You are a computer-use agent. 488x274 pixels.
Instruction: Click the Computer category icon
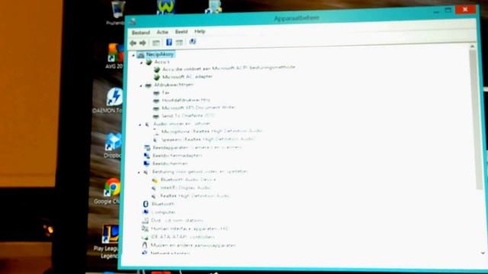coord(146,212)
